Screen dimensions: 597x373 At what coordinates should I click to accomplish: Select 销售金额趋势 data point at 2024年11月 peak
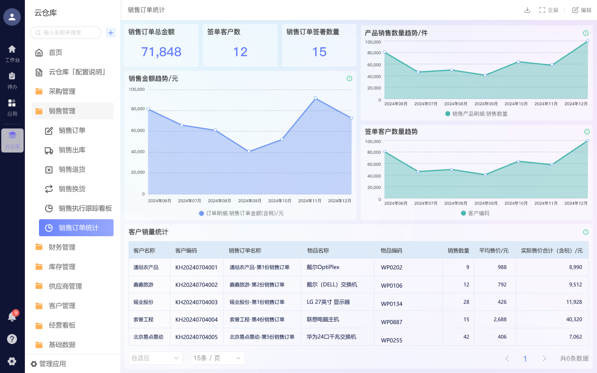[316, 98]
